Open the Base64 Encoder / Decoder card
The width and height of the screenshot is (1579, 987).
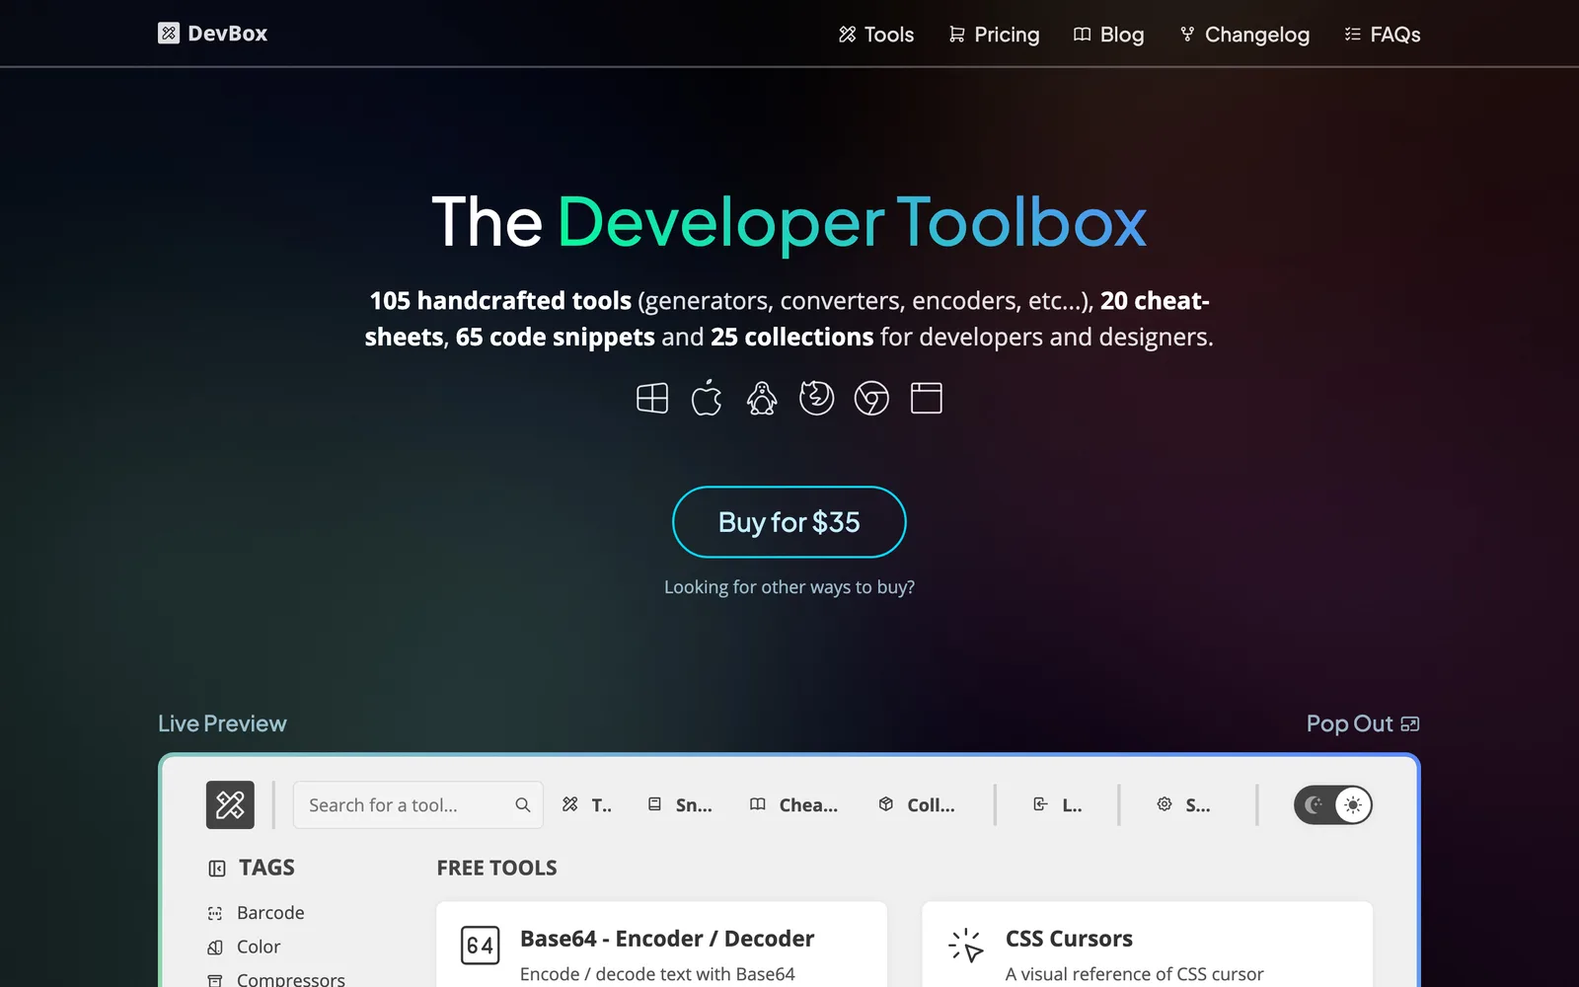tap(661, 945)
